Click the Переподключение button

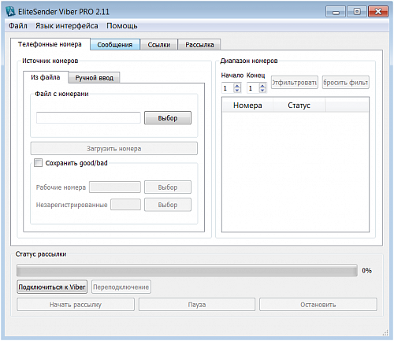click(x=121, y=287)
